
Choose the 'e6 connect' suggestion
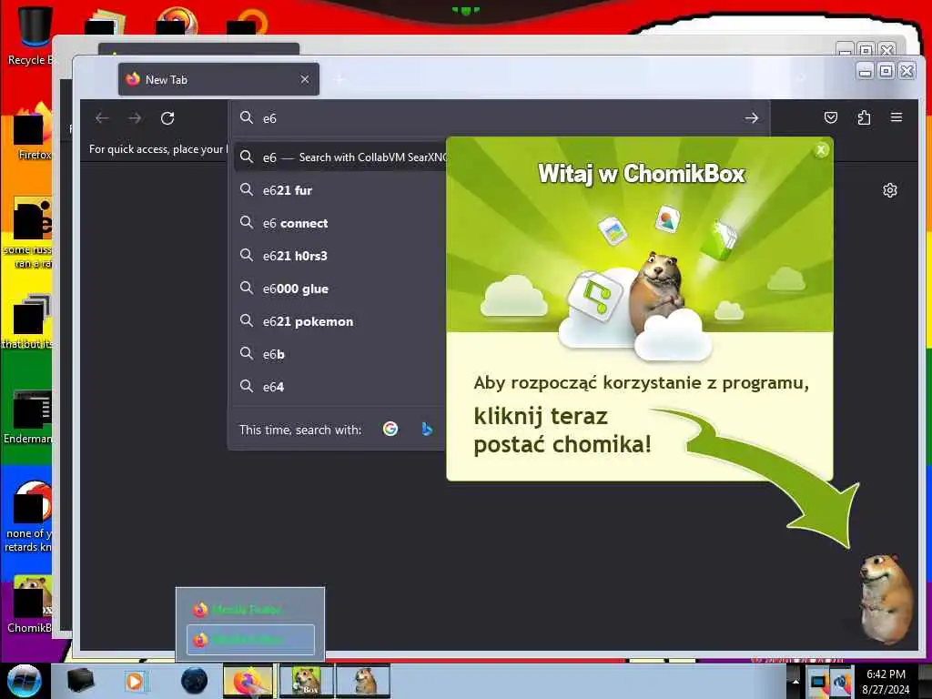point(340,223)
